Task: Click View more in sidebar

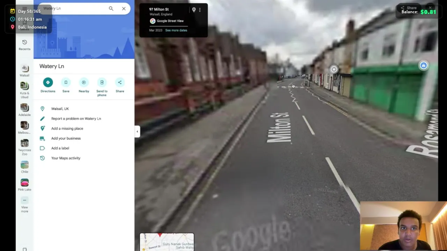Action: coord(24,205)
